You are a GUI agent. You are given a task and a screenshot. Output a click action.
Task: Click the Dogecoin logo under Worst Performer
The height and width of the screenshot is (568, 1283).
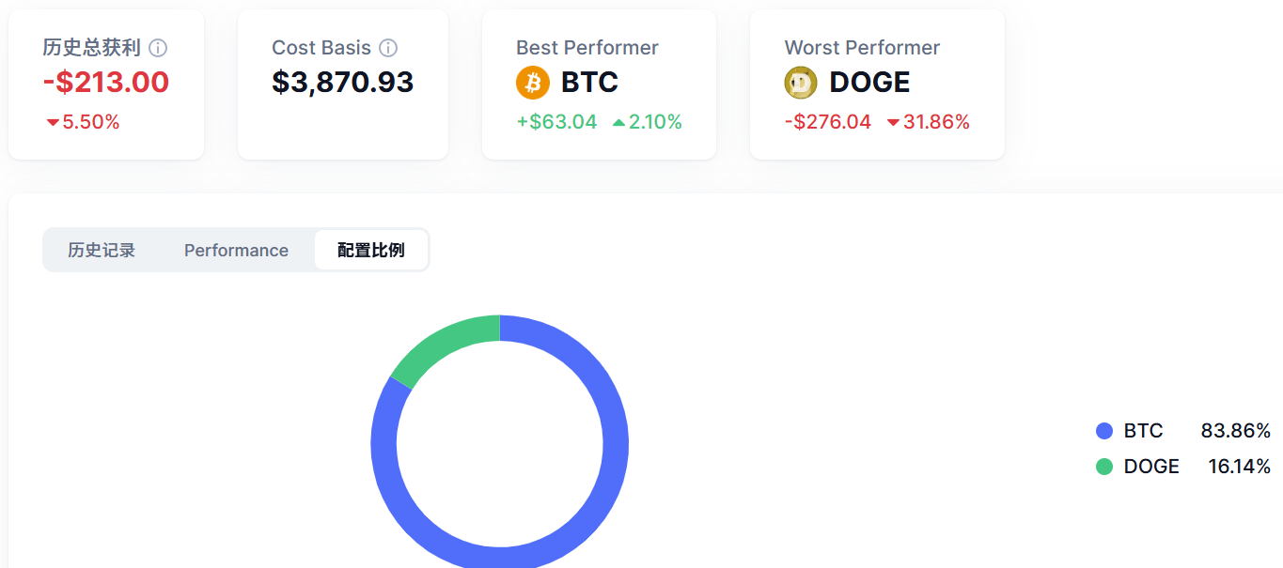tap(801, 83)
